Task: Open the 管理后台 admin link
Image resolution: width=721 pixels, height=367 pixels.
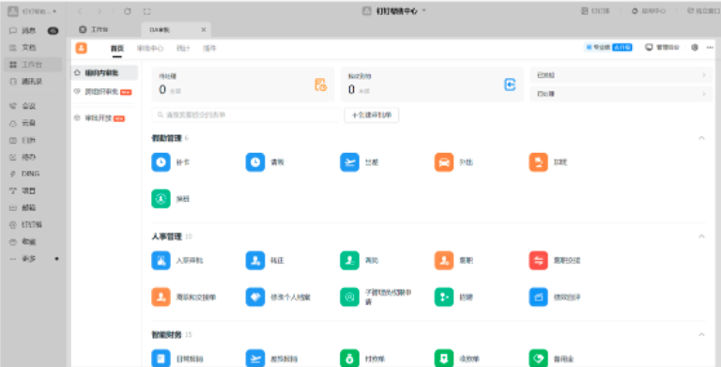Action: [x=662, y=47]
